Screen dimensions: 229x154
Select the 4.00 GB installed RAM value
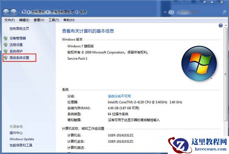pos(124,108)
